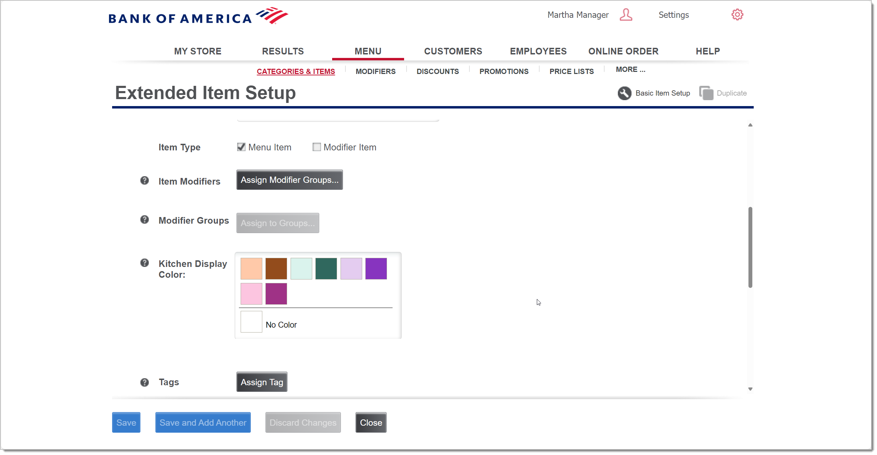Pick the pale mint color swatch
The width and height of the screenshot is (877, 455).
point(301,269)
